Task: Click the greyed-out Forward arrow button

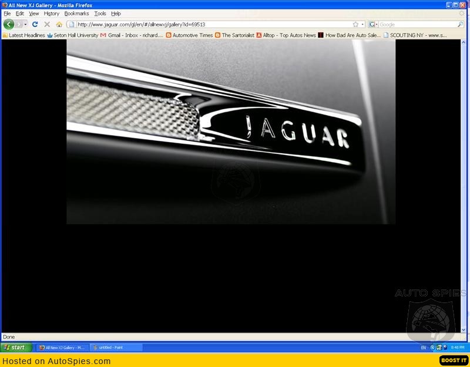Action: (x=19, y=24)
